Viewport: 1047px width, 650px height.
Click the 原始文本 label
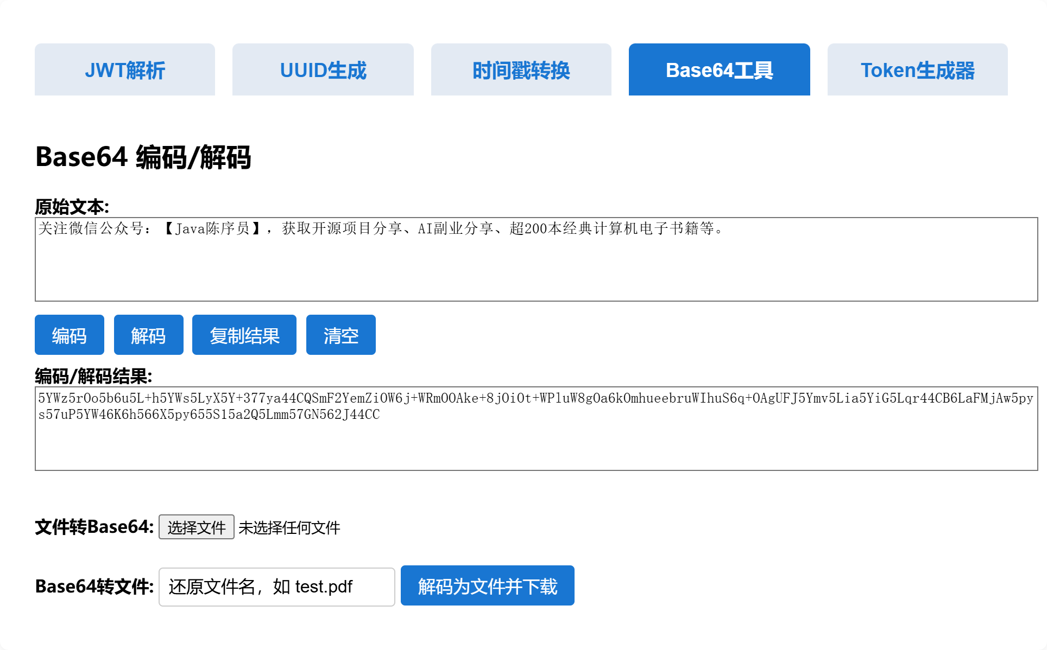72,207
